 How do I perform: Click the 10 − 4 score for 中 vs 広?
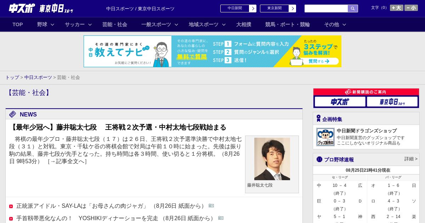click(x=340, y=185)
